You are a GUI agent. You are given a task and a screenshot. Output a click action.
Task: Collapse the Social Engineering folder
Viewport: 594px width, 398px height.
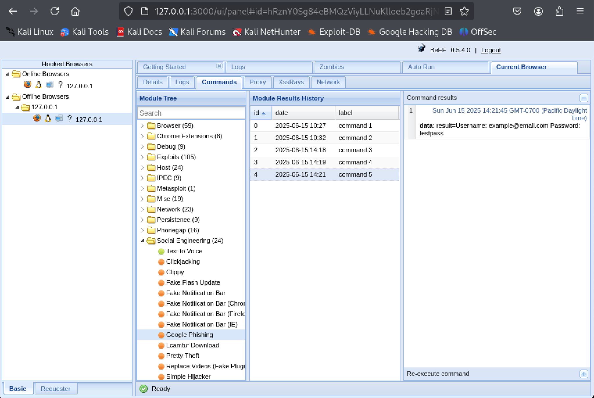(142, 241)
